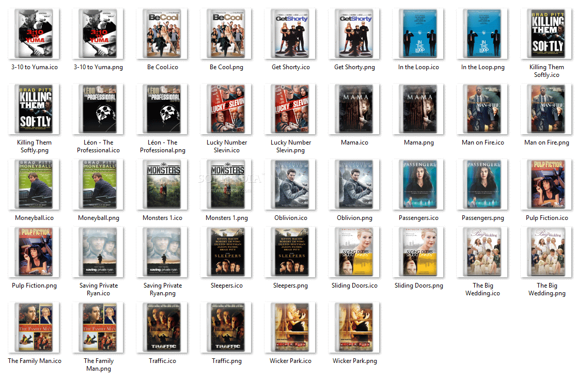Select the Moneyball.ico icon
The height and width of the screenshot is (380, 577).
pyautogui.click(x=34, y=185)
